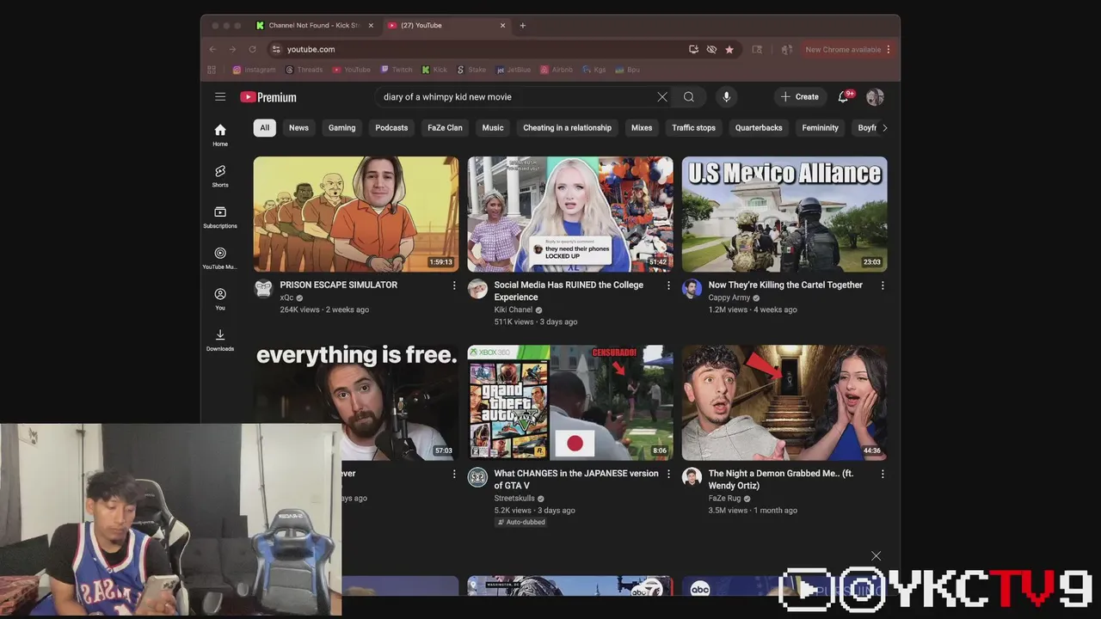Screen dimensions: 1101x619
Task: Open the Create button menu
Action: tap(800, 97)
